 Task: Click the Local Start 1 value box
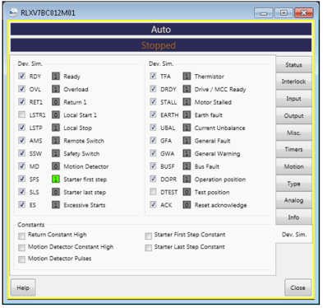pyautogui.click(x=56, y=114)
